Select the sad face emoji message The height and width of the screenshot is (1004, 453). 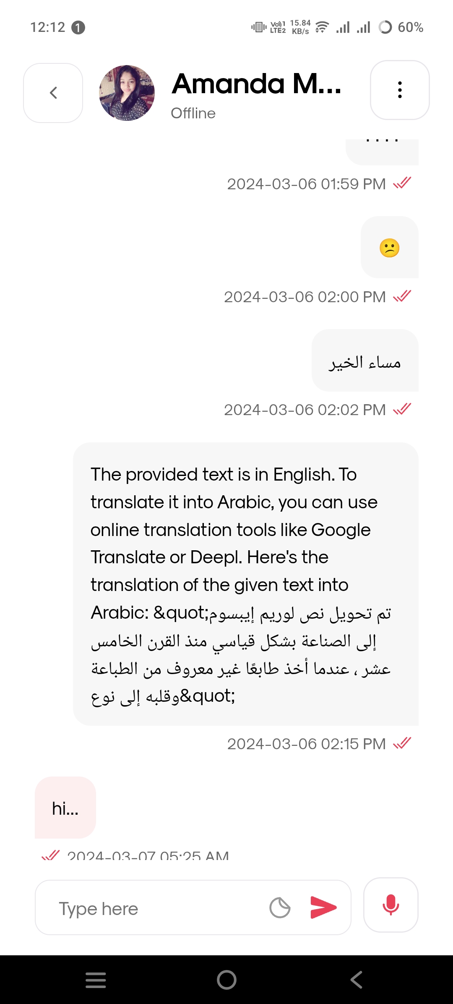[x=390, y=247]
